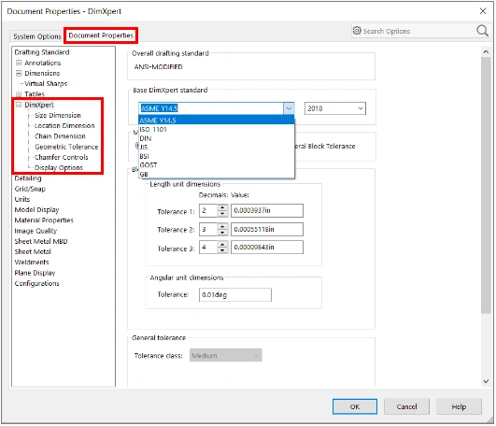Select Detailing in the tree
Viewport: 496px width, 426px height.
click(28, 178)
